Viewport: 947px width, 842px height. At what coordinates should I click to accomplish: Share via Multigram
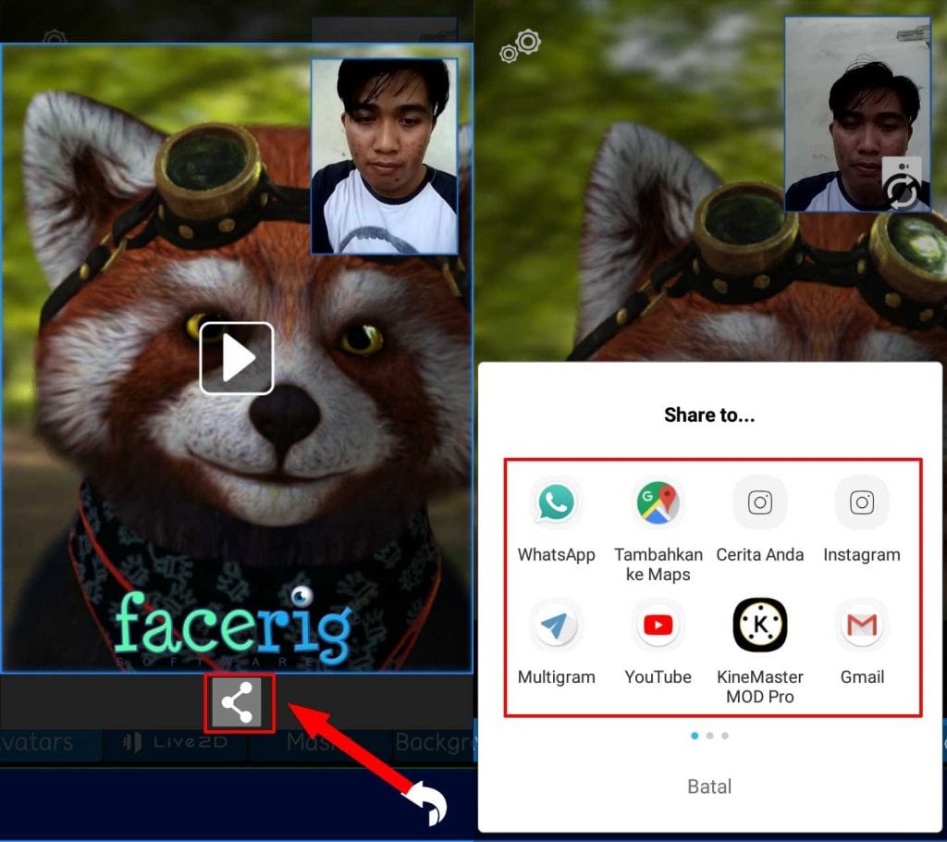556,644
